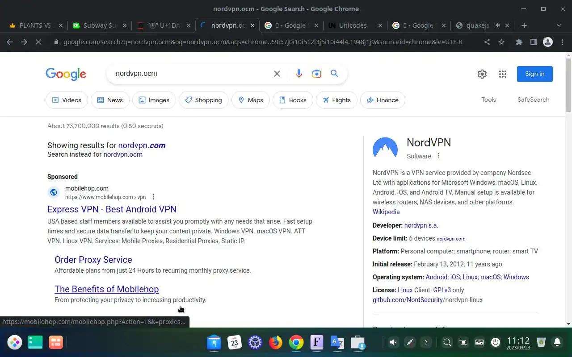Focus the Chrome address bar URL

coord(263,42)
